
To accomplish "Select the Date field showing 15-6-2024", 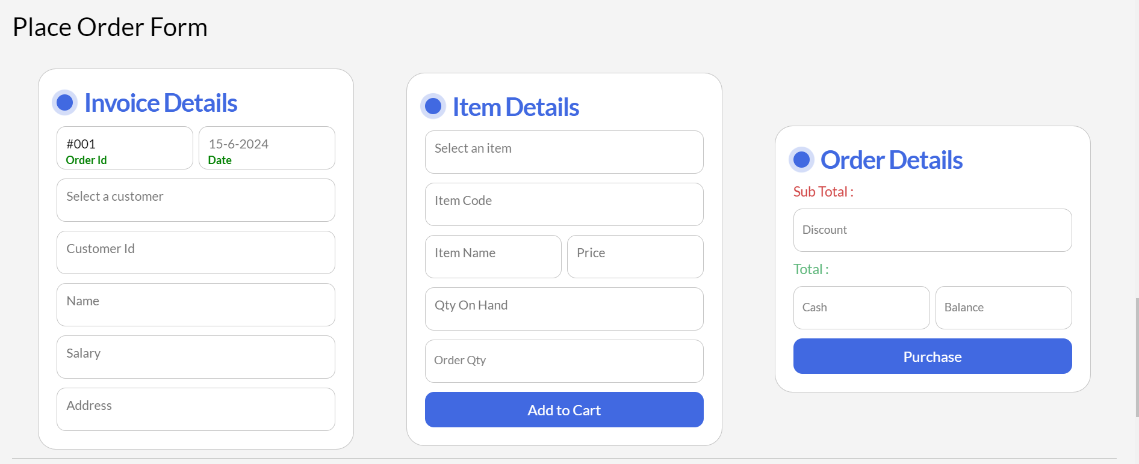I will pos(267,147).
